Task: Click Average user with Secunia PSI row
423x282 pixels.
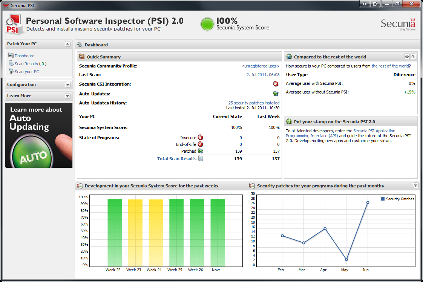Action: click(x=351, y=83)
